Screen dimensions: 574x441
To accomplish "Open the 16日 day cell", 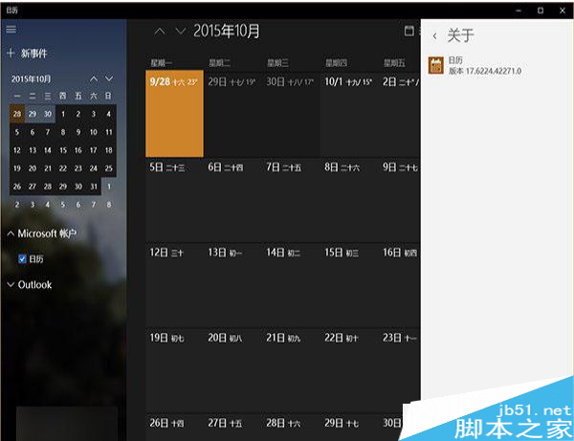I will (400, 285).
